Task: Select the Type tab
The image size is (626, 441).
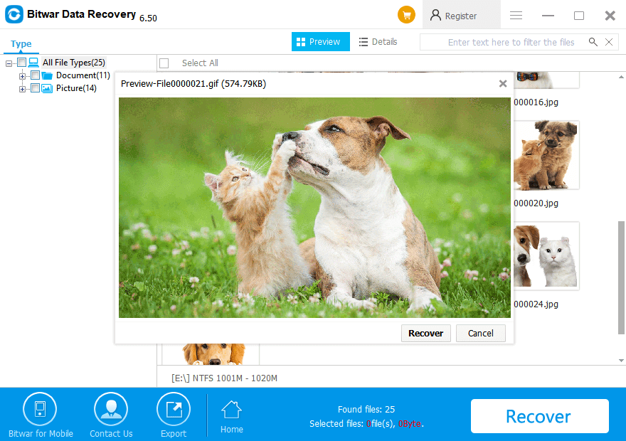Action: (21, 44)
